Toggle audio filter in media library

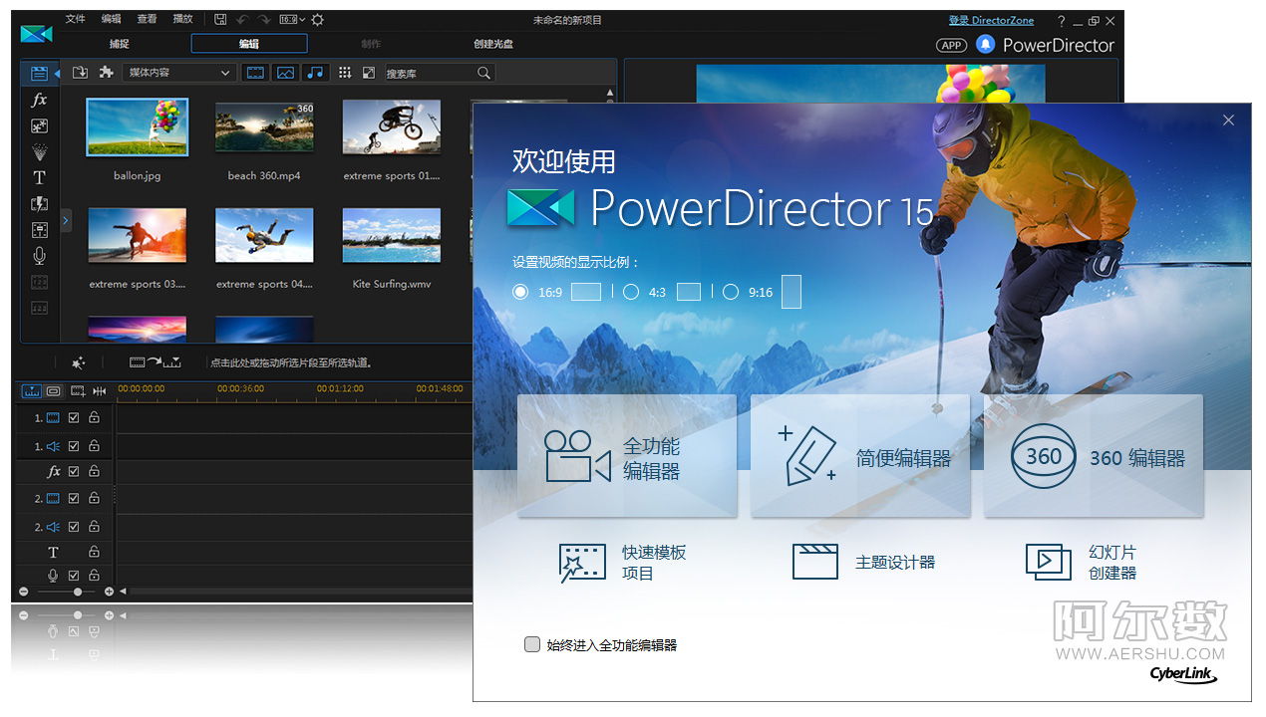(315, 73)
